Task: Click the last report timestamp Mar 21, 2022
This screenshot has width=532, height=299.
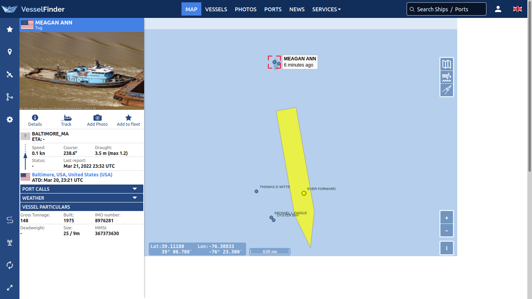Action: (89, 166)
